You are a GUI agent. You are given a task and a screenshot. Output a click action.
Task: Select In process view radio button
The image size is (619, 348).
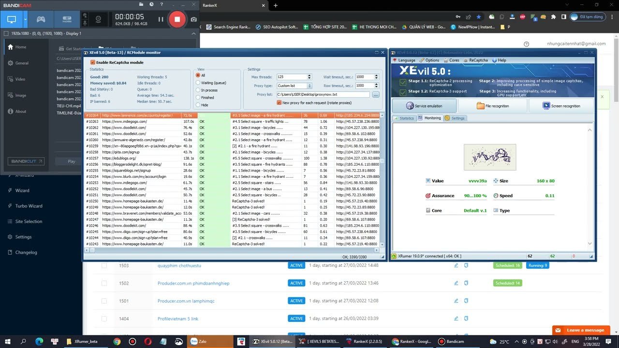coord(198,90)
